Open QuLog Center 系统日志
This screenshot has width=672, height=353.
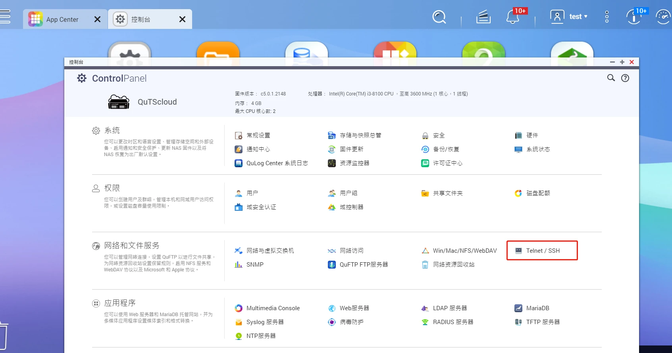click(271, 163)
